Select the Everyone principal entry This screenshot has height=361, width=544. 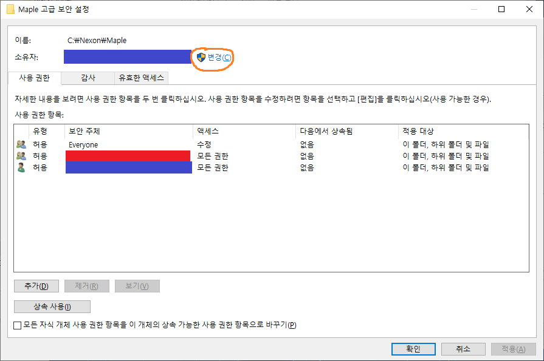[83, 145]
